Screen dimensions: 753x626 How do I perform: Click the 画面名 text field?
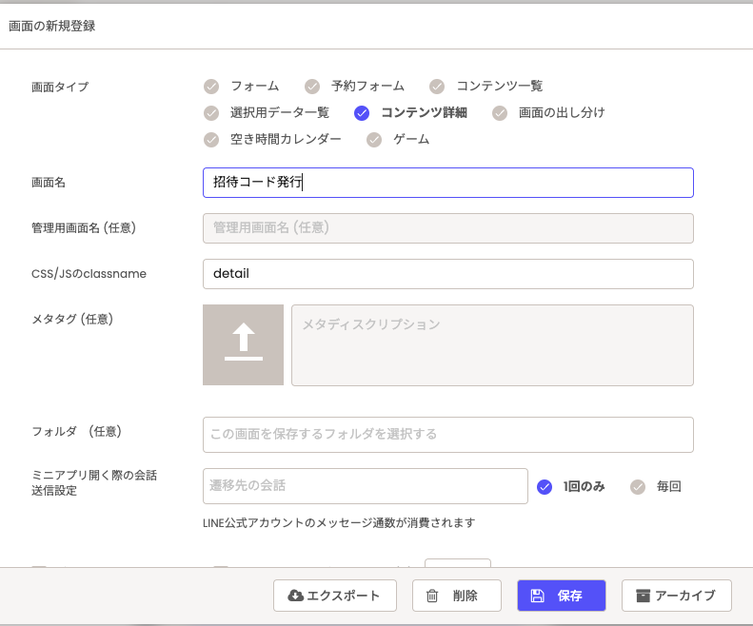click(447, 182)
